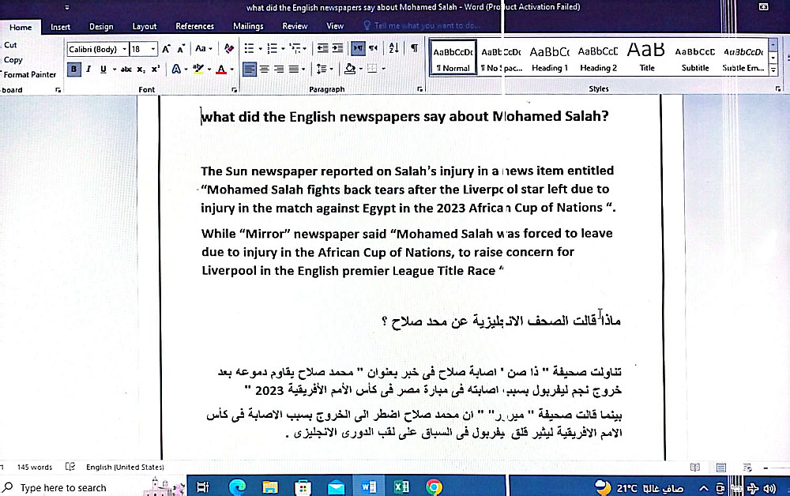
Task: Insert a bulleted list
Action: (x=250, y=48)
